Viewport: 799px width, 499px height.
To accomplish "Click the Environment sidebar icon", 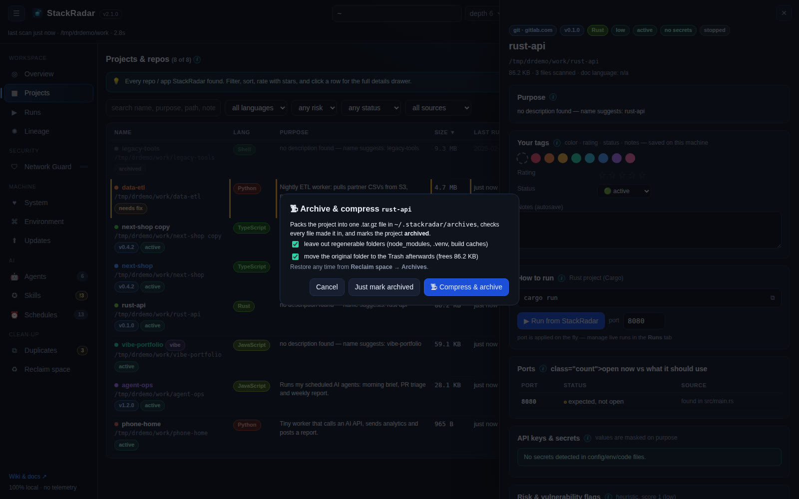I will pyautogui.click(x=14, y=222).
